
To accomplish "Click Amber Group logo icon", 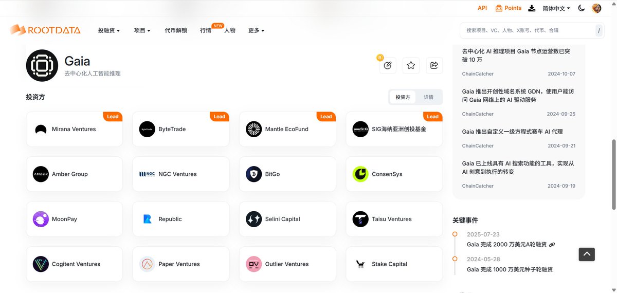I will (41, 174).
